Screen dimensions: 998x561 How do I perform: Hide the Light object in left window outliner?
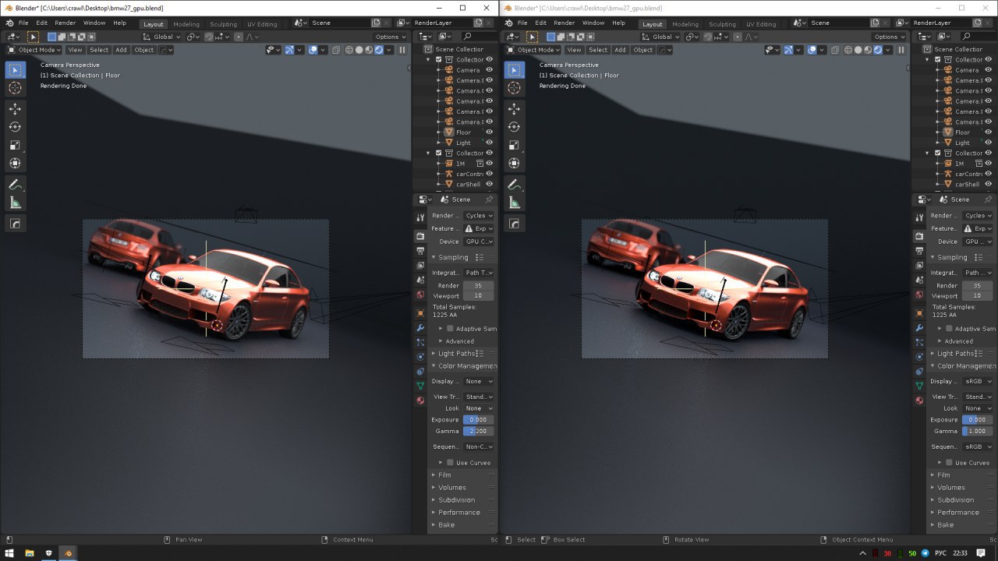pyautogui.click(x=490, y=143)
